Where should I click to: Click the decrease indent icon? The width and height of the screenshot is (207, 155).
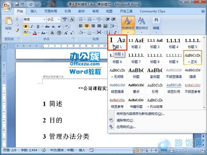pyautogui.click(x=108, y=19)
